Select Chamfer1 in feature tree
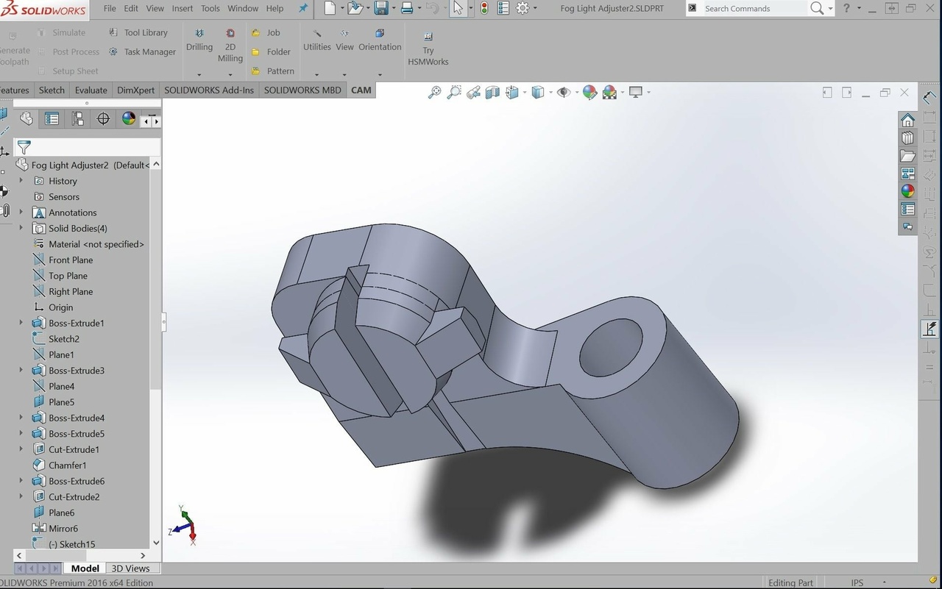Screen dimensions: 942x589 [x=67, y=465]
